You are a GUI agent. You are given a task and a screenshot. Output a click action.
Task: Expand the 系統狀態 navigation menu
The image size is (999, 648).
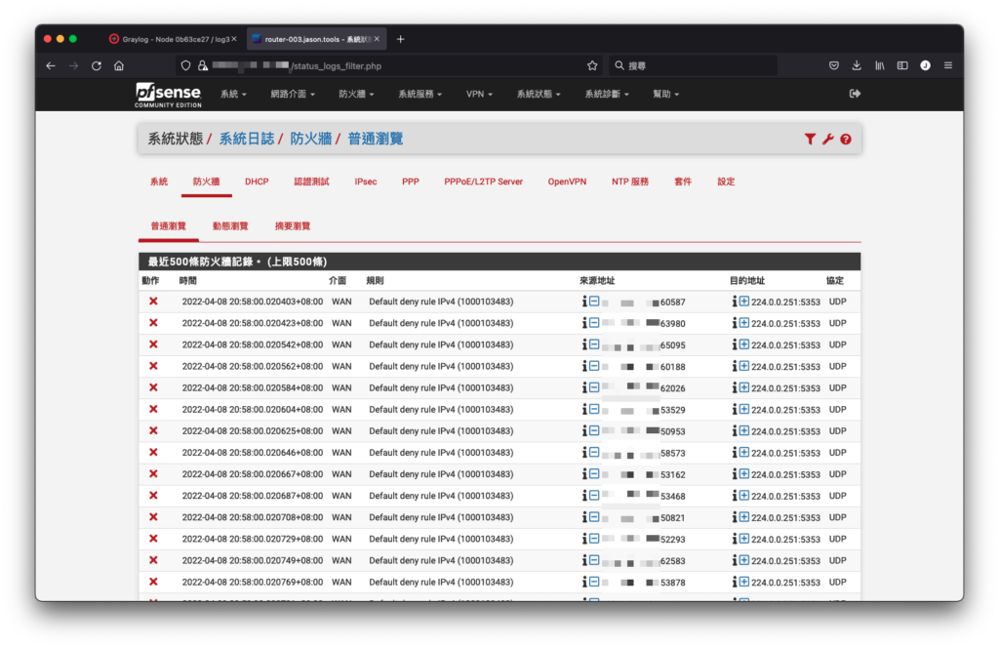tap(539, 94)
